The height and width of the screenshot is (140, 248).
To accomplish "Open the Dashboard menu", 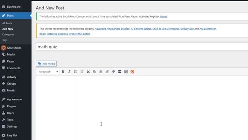I will click(x=14, y=7).
